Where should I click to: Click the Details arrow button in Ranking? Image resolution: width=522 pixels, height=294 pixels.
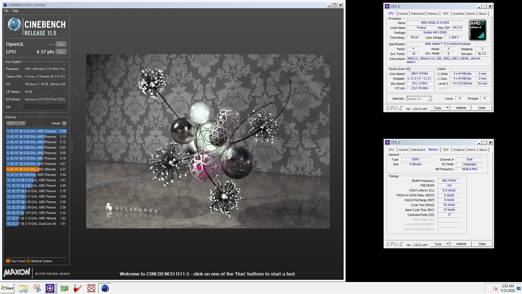[x=64, y=123]
